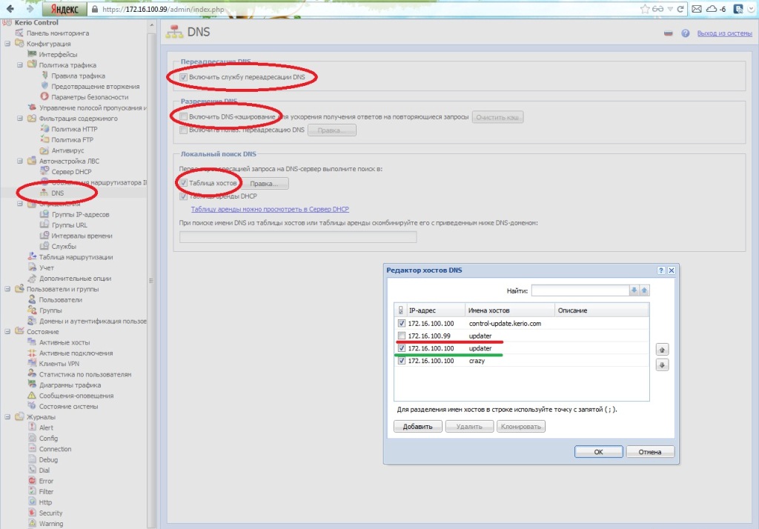Click the mail icon in browser toolbar
Viewport: 759px width, 529px height.
click(696, 10)
